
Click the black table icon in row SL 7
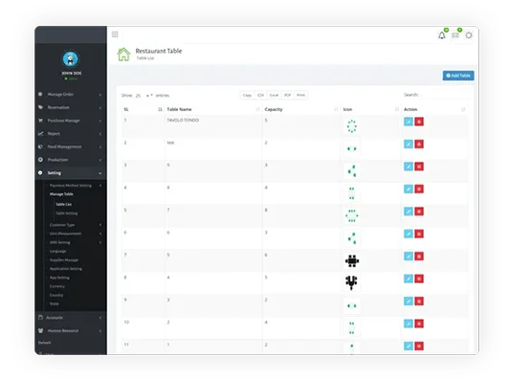pos(352,260)
